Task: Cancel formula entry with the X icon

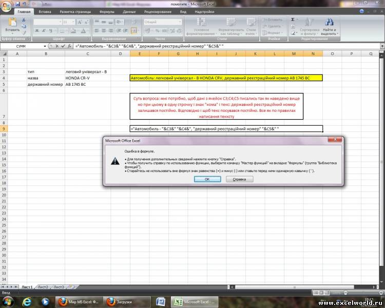Action: [57, 46]
